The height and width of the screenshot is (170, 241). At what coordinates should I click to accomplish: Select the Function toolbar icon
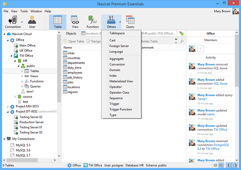(93, 22)
